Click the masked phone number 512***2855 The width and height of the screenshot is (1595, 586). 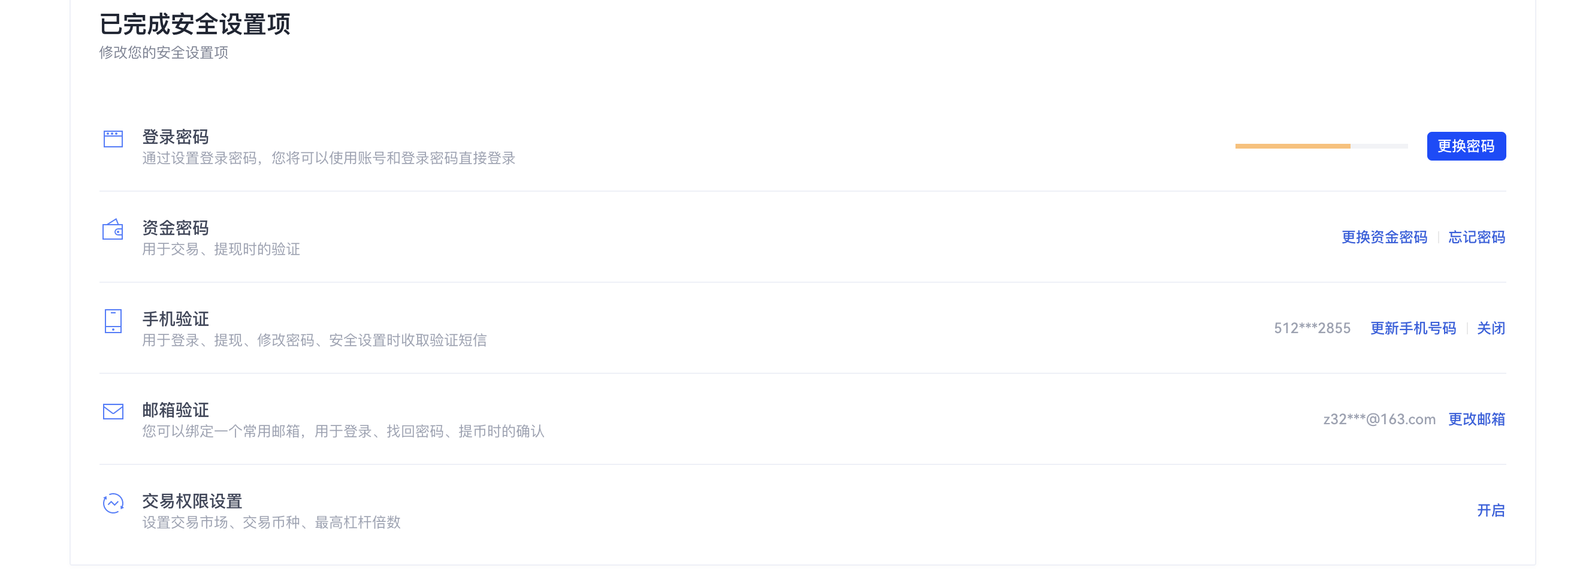pyautogui.click(x=1312, y=328)
